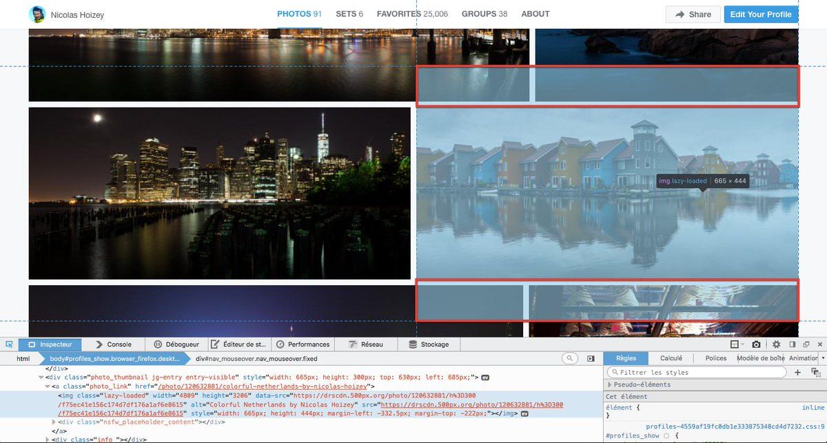Click the Share button
The width and height of the screenshot is (827, 443).
[693, 14]
